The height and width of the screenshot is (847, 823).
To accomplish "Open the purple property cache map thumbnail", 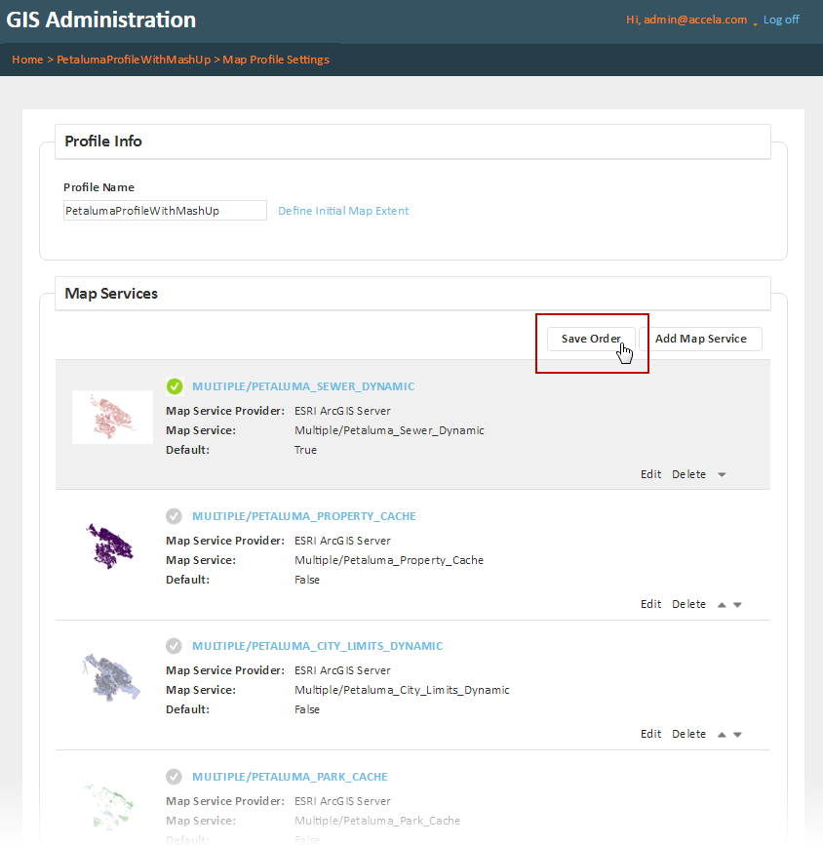I will 110,545.
